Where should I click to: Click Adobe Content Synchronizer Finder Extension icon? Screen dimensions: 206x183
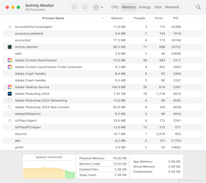coord(10,67)
